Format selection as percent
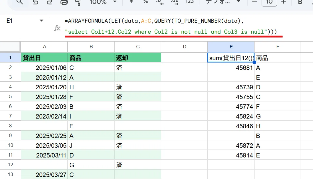Viewport: 313px width, 179px height. [146, 1]
